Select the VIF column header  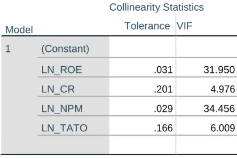pyautogui.click(x=185, y=26)
